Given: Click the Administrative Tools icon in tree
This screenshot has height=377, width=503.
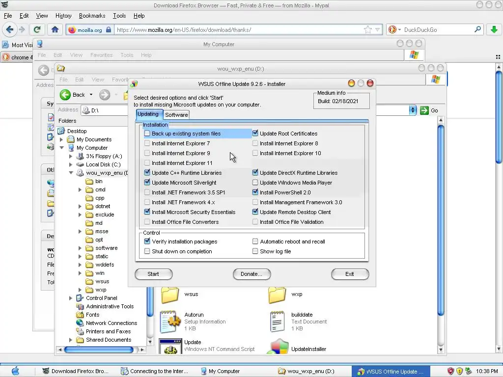Looking at the screenshot, I should tap(80, 306).
